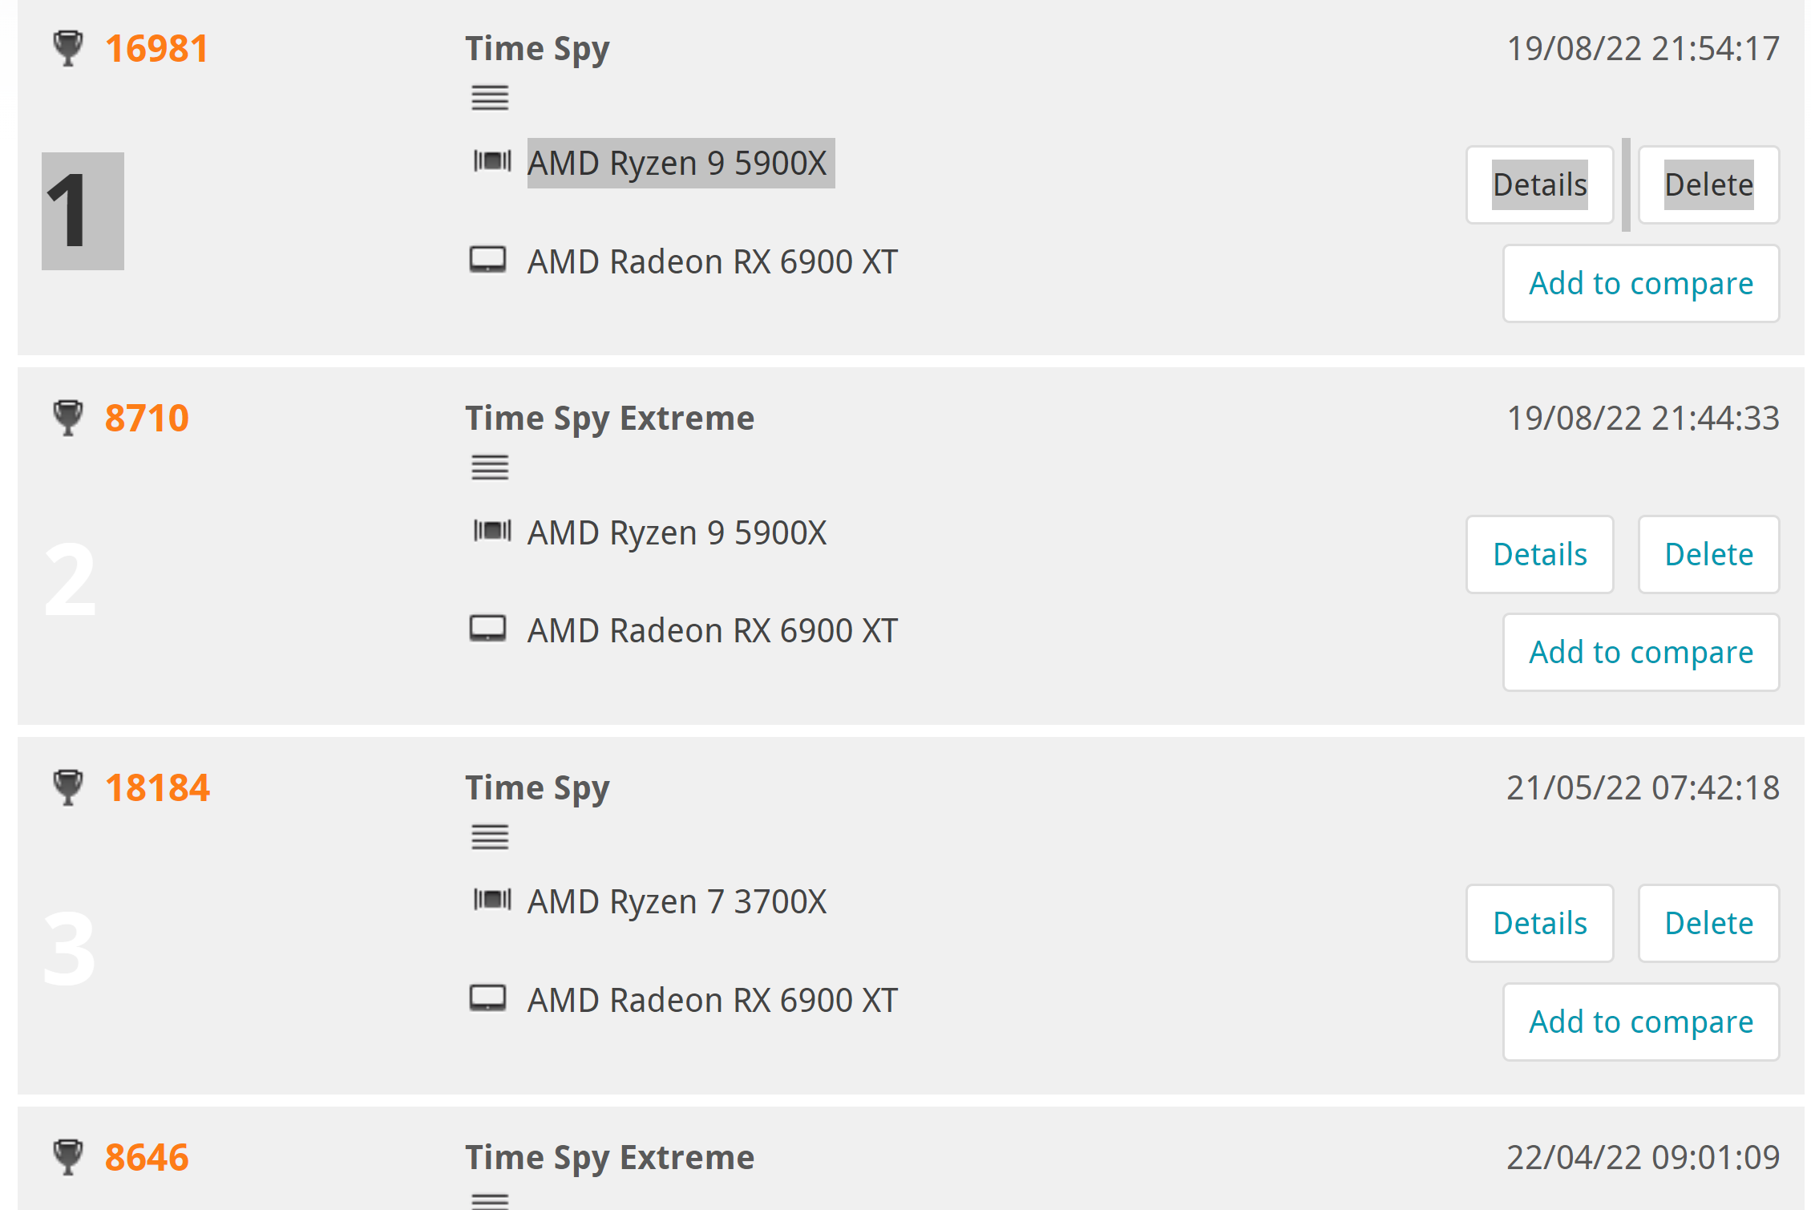Delete the 8710 Time Spy Extreme result
The width and height of the screenshot is (1811, 1210).
pyautogui.click(x=1708, y=554)
